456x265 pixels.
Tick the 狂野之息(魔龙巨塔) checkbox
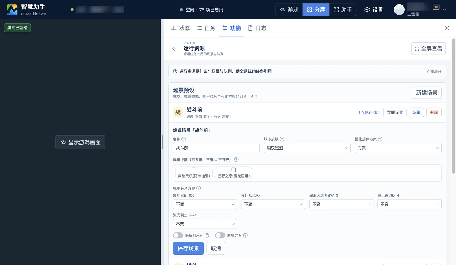234,170
